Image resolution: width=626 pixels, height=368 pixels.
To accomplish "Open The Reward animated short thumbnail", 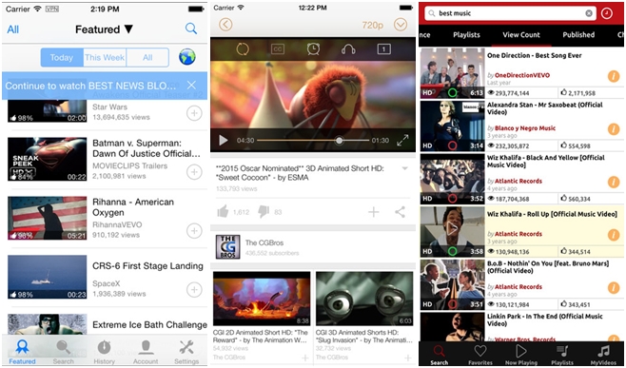I will tap(262, 299).
